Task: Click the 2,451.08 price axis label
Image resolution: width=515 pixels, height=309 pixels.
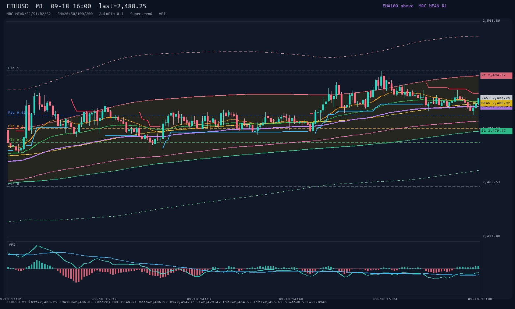Action: pyautogui.click(x=491, y=236)
